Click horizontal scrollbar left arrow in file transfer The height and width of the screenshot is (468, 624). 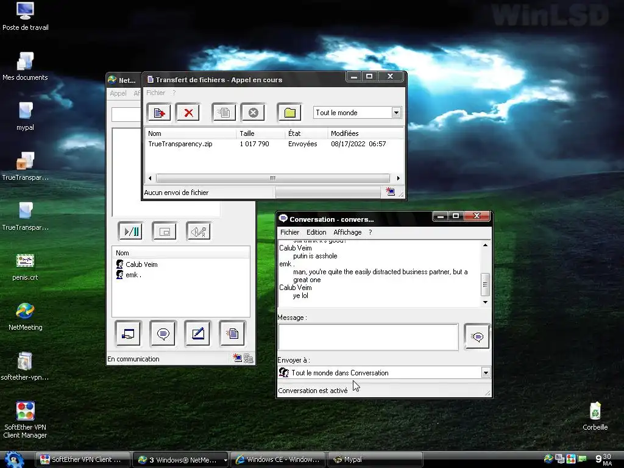click(150, 179)
